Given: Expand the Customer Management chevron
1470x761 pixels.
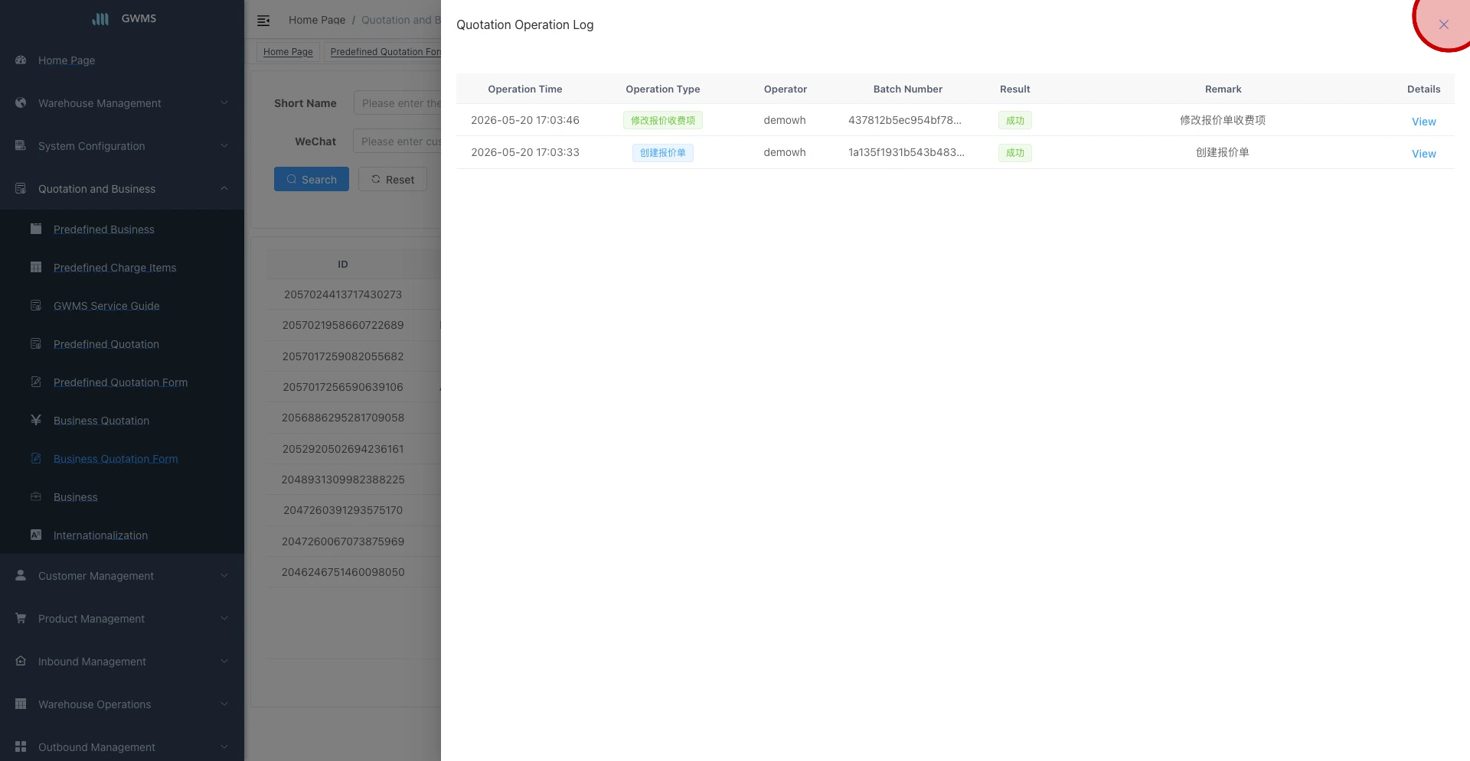Looking at the screenshot, I should pyautogui.click(x=224, y=575).
